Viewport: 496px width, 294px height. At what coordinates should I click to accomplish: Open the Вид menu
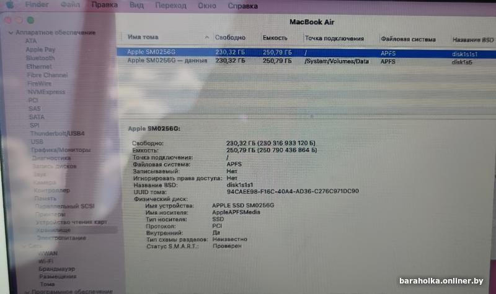click(136, 6)
